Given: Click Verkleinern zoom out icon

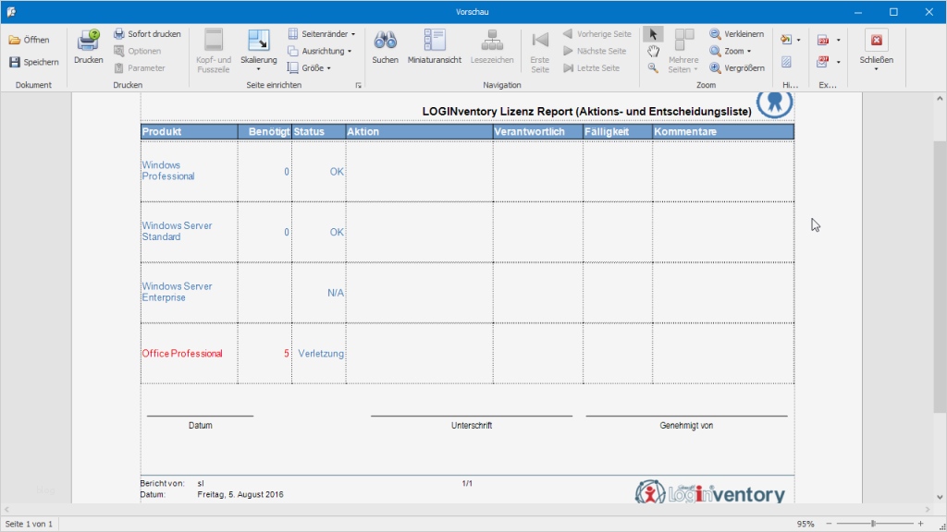Looking at the screenshot, I should coord(716,34).
